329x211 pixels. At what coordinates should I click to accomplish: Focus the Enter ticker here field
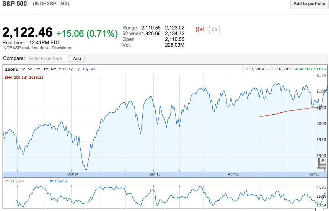click(48, 58)
